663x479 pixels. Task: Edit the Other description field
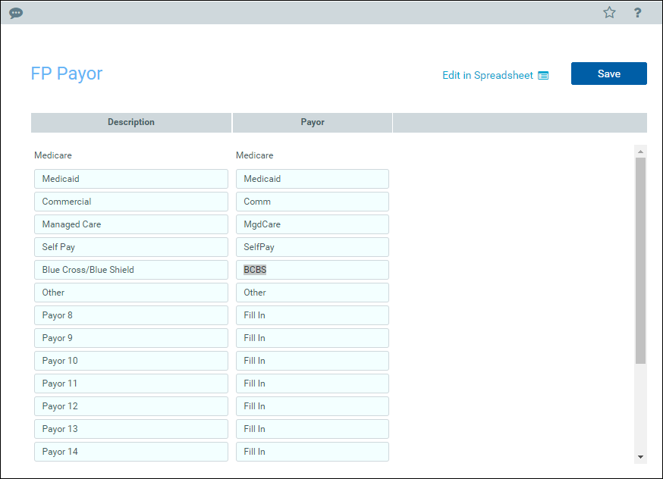tap(131, 293)
